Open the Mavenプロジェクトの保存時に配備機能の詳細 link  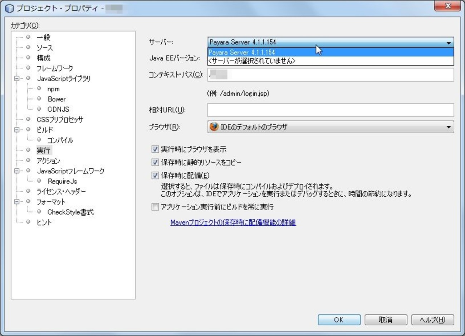click(x=233, y=222)
